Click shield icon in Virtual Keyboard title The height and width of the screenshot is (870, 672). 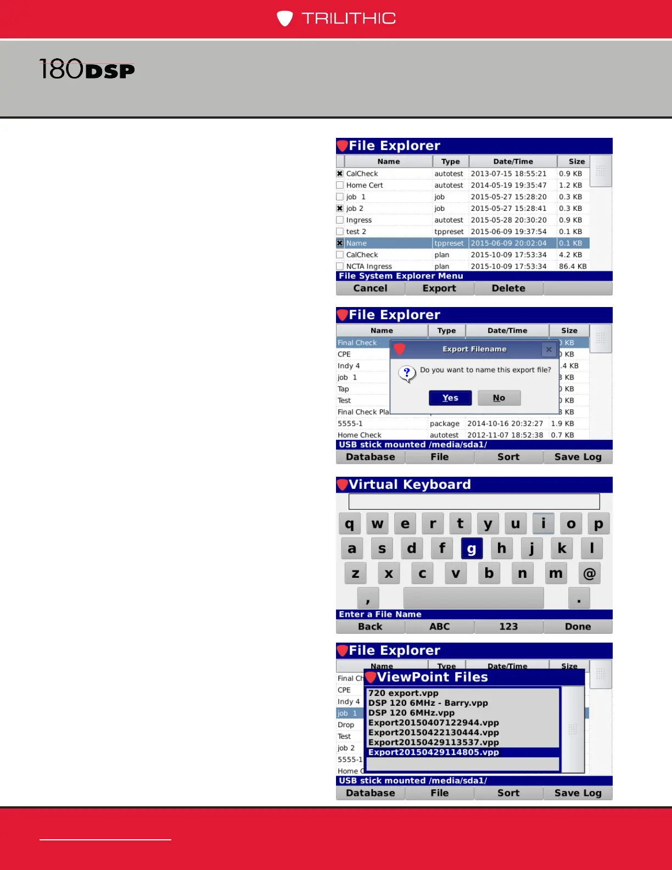343,484
